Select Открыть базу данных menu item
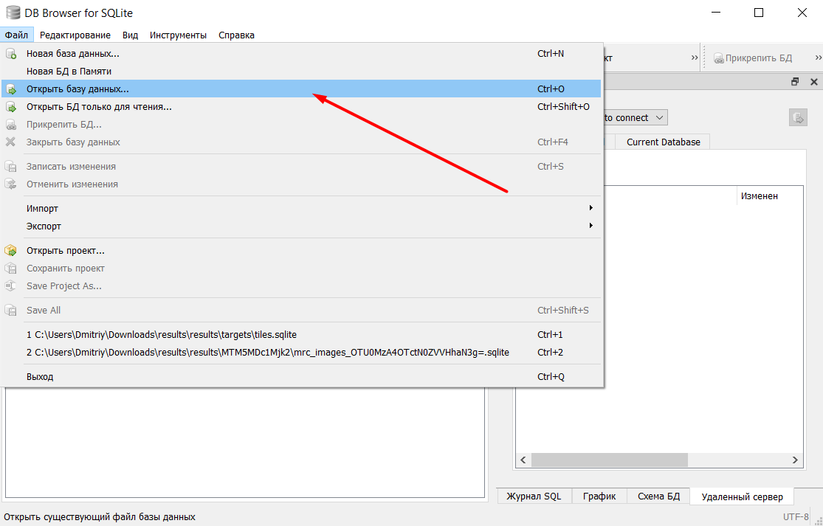Image resolution: width=823 pixels, height=526 pixels. (301, 89)
